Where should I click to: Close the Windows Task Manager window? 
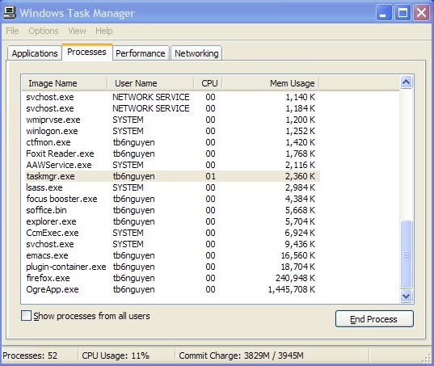(x=421, y=13)
